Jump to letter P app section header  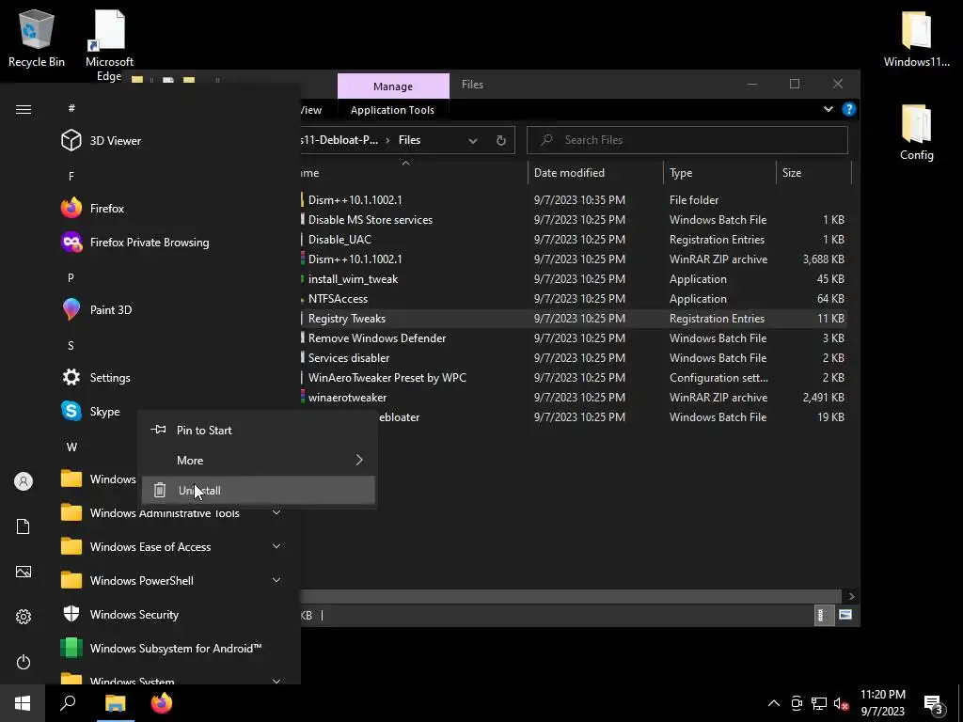71,277
